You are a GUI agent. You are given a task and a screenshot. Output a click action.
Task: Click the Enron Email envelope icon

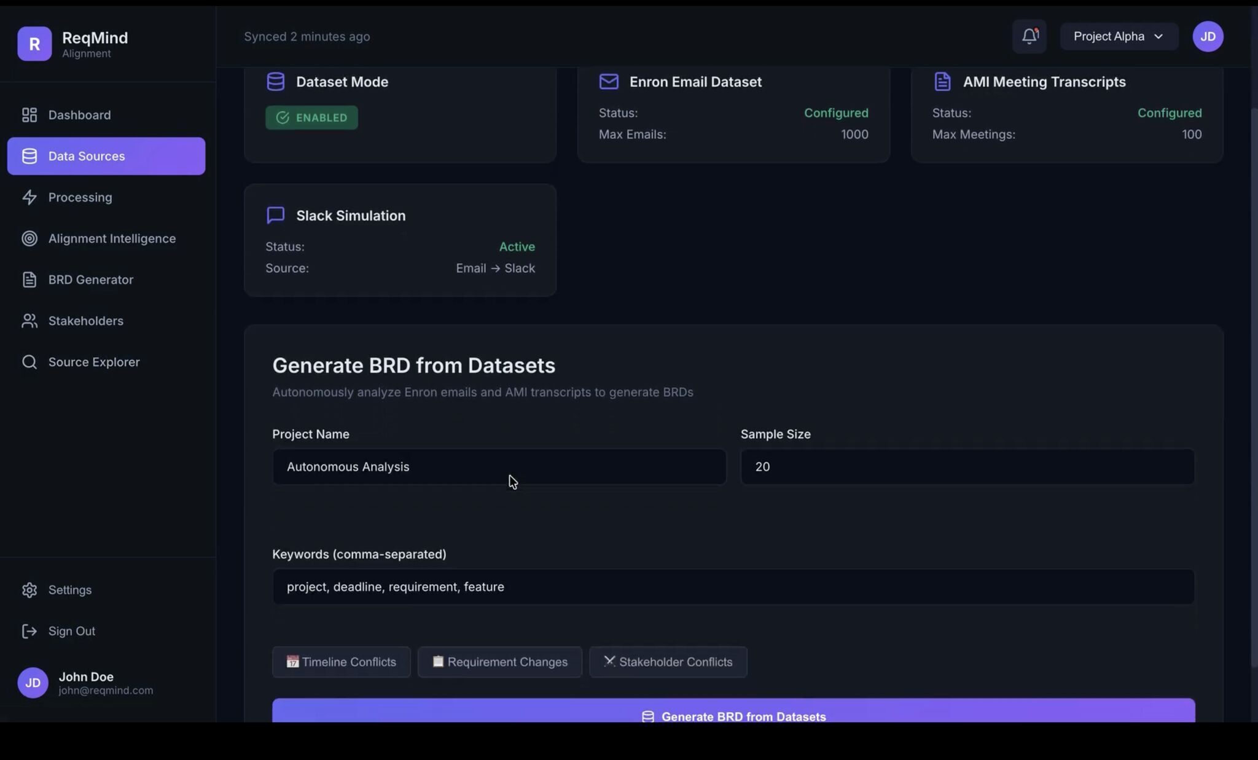(x=609, y=82)
